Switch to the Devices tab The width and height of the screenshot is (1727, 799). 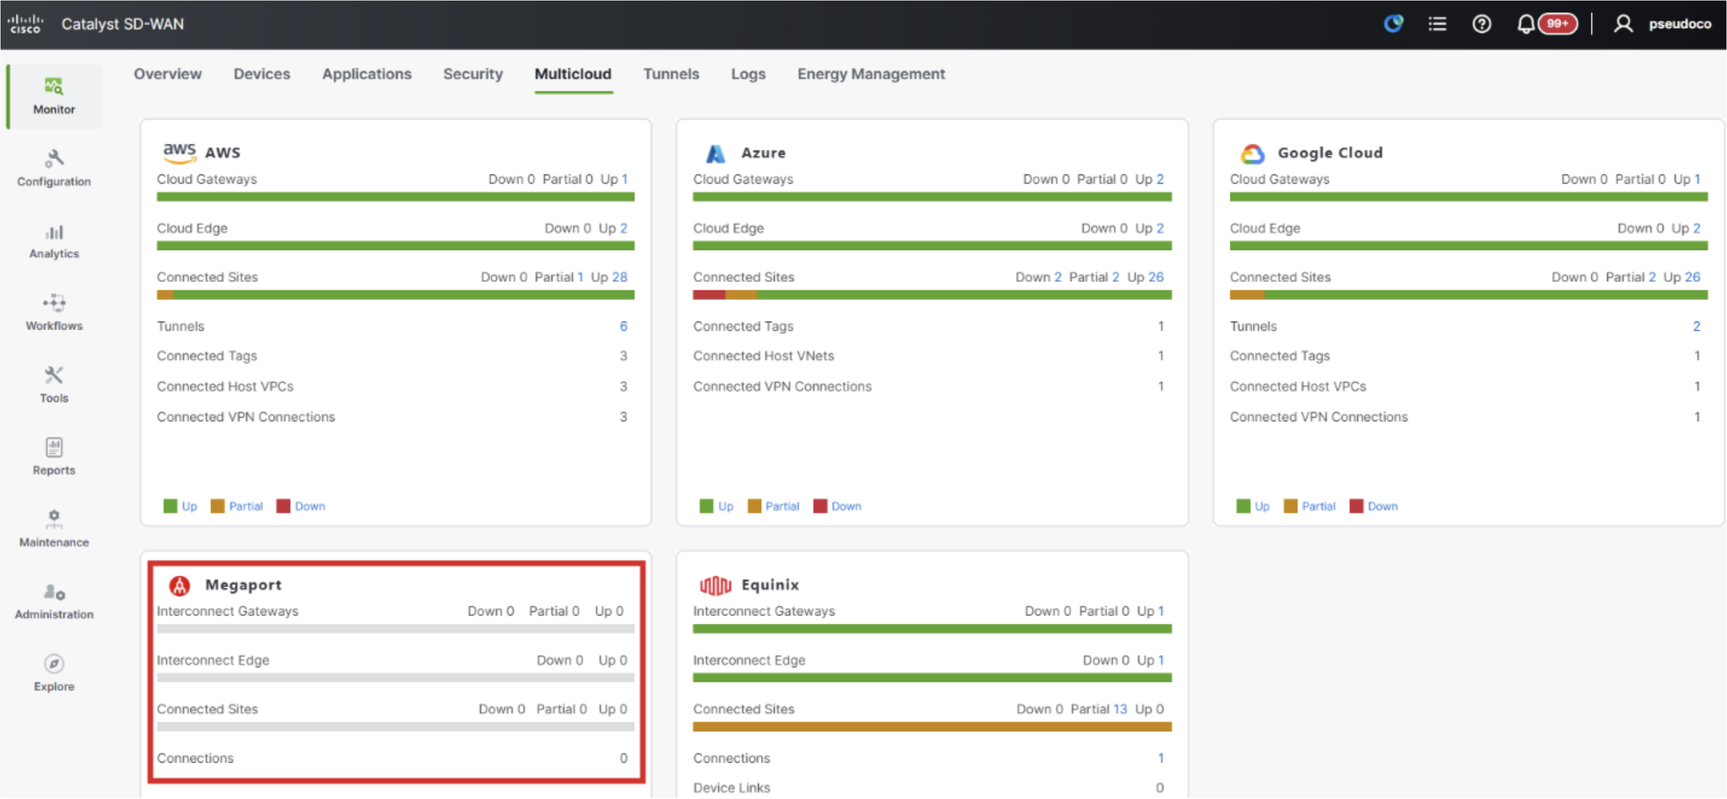[262, 74]
